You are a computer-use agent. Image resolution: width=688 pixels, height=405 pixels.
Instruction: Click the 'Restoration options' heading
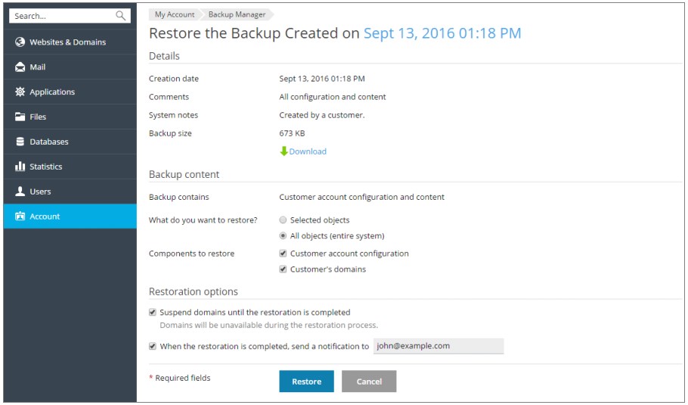tap(193, 291)
